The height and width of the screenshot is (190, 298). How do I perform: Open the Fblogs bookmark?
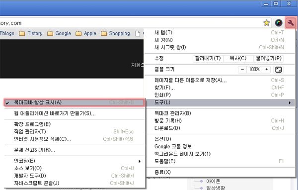click(x=7, y=33)
